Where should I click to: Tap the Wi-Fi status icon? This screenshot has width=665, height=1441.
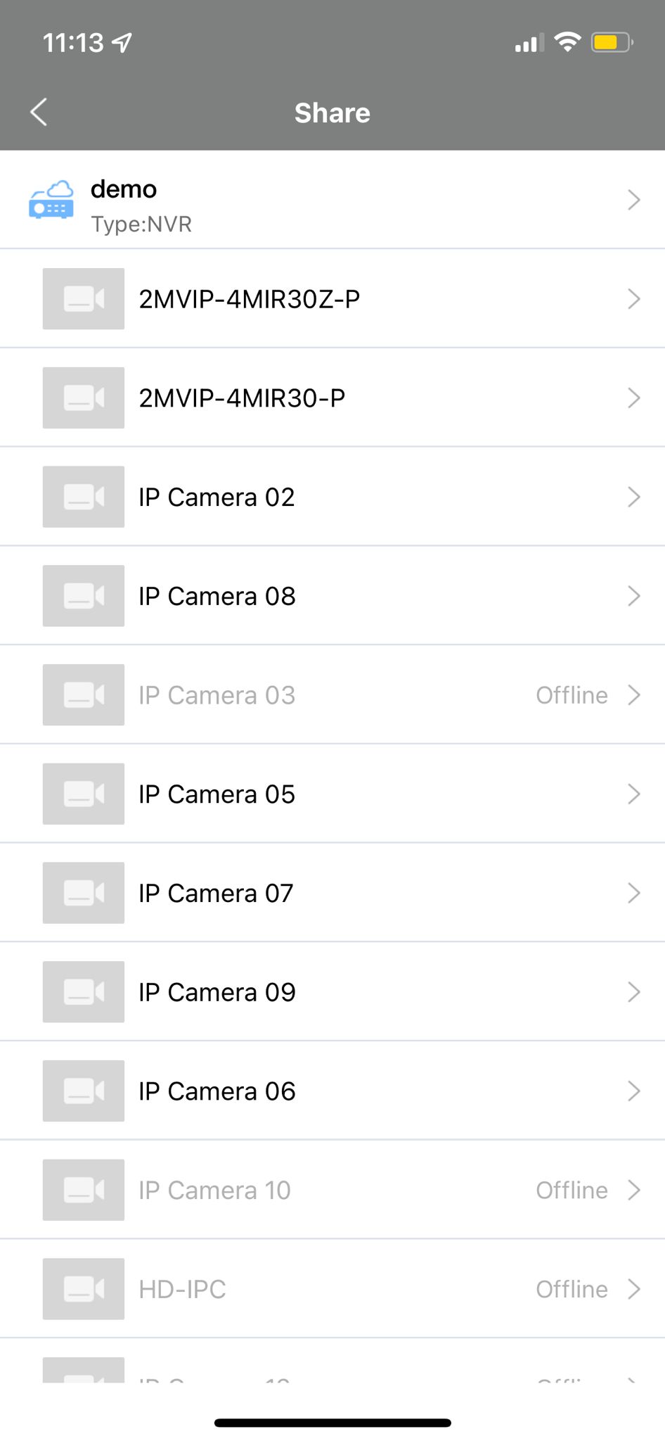tap(567, 42)
